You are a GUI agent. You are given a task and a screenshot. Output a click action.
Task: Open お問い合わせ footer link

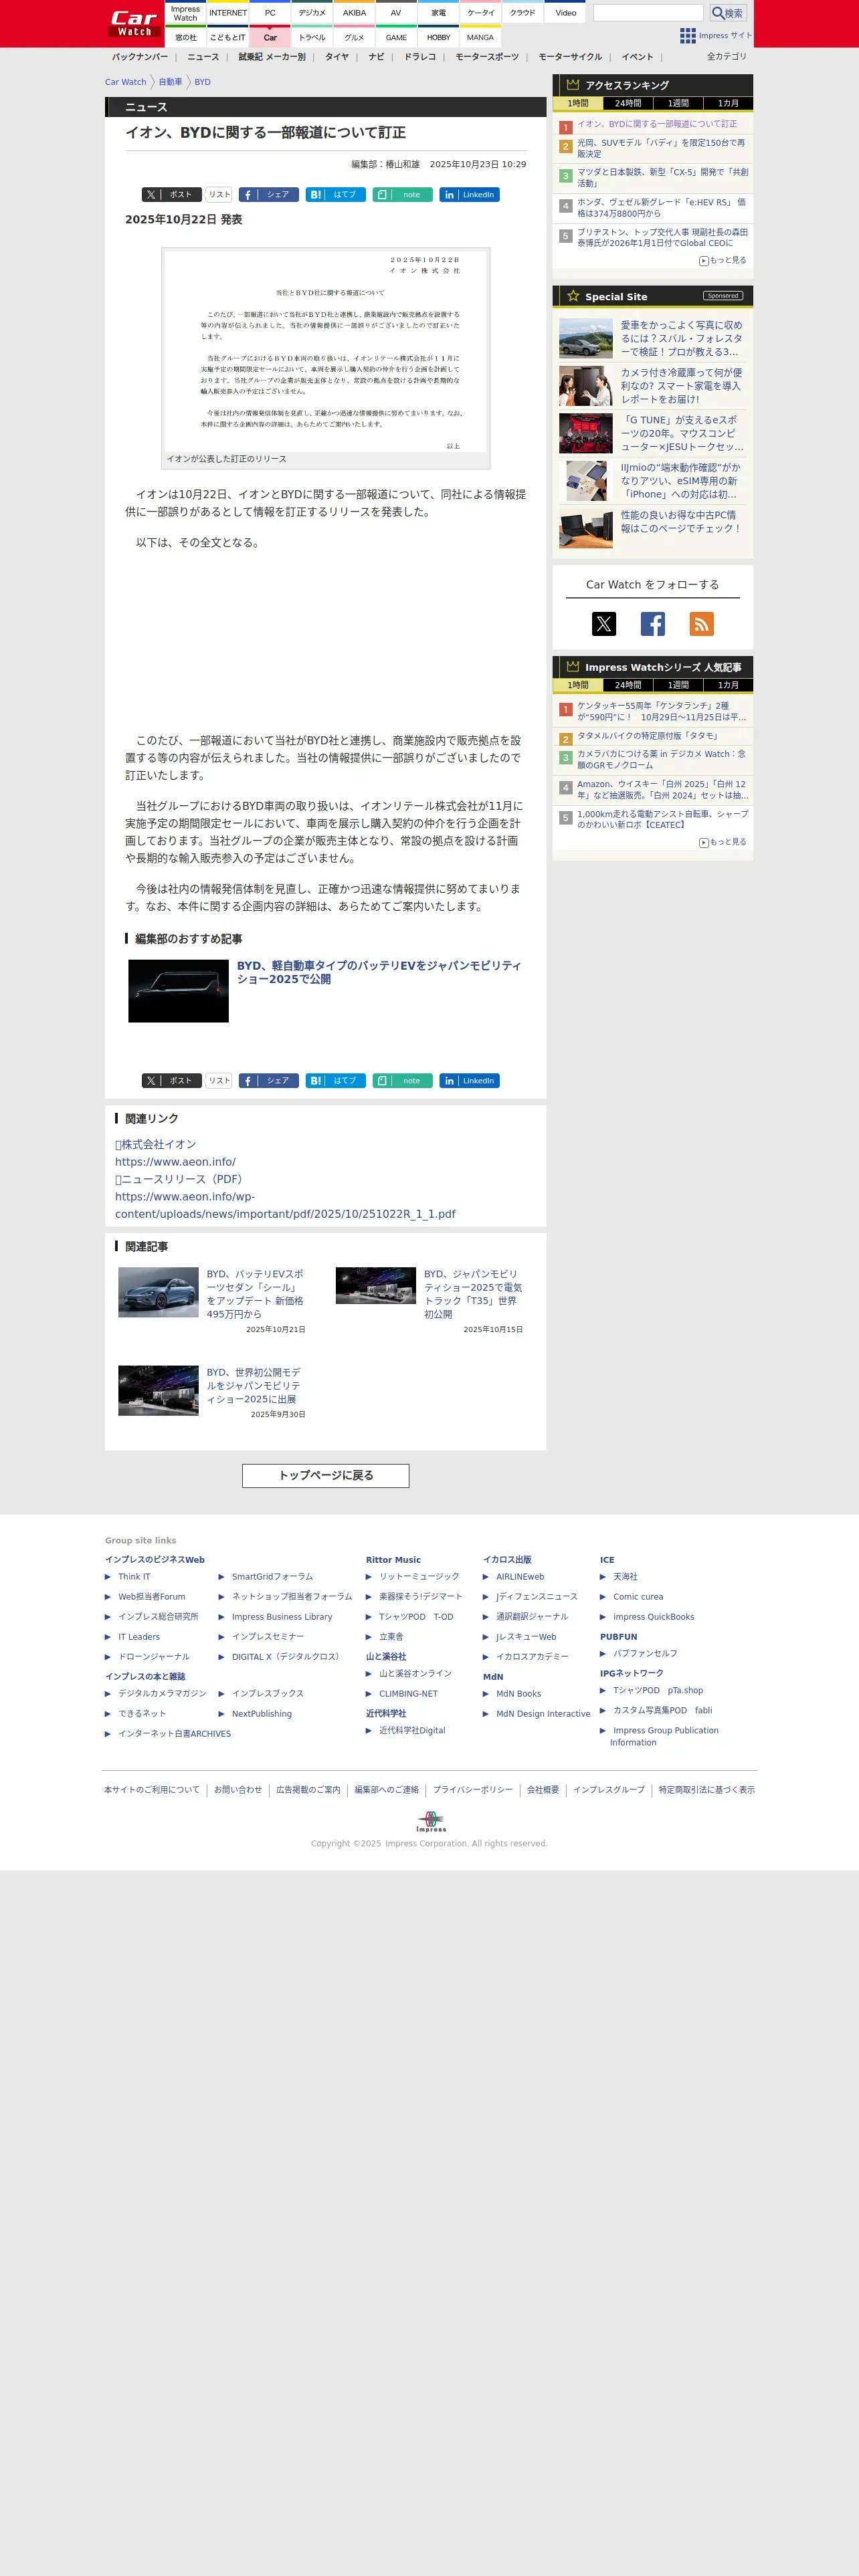click(x=238, y=1789)
